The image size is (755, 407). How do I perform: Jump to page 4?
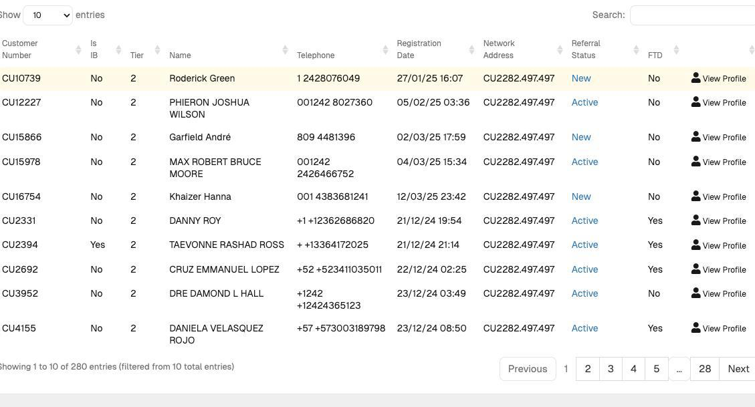click(x=633, y=369)
